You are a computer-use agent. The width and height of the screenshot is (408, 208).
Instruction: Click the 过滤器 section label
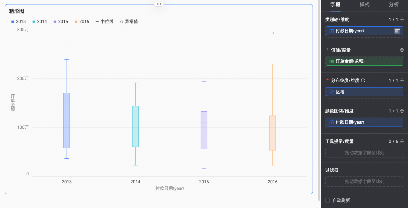coord(332,170)
